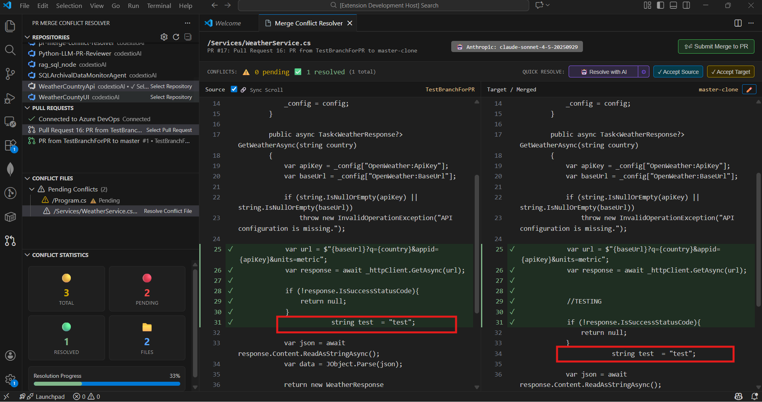762x402 pixels.
Task: Open Resolve with AI settings icon
Action: click(644, 72)
